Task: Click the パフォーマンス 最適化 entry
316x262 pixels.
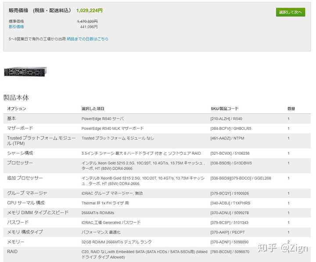Action: (x=101, y=232)
